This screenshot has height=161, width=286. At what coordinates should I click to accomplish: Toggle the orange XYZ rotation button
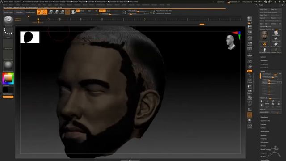(249, 71)
